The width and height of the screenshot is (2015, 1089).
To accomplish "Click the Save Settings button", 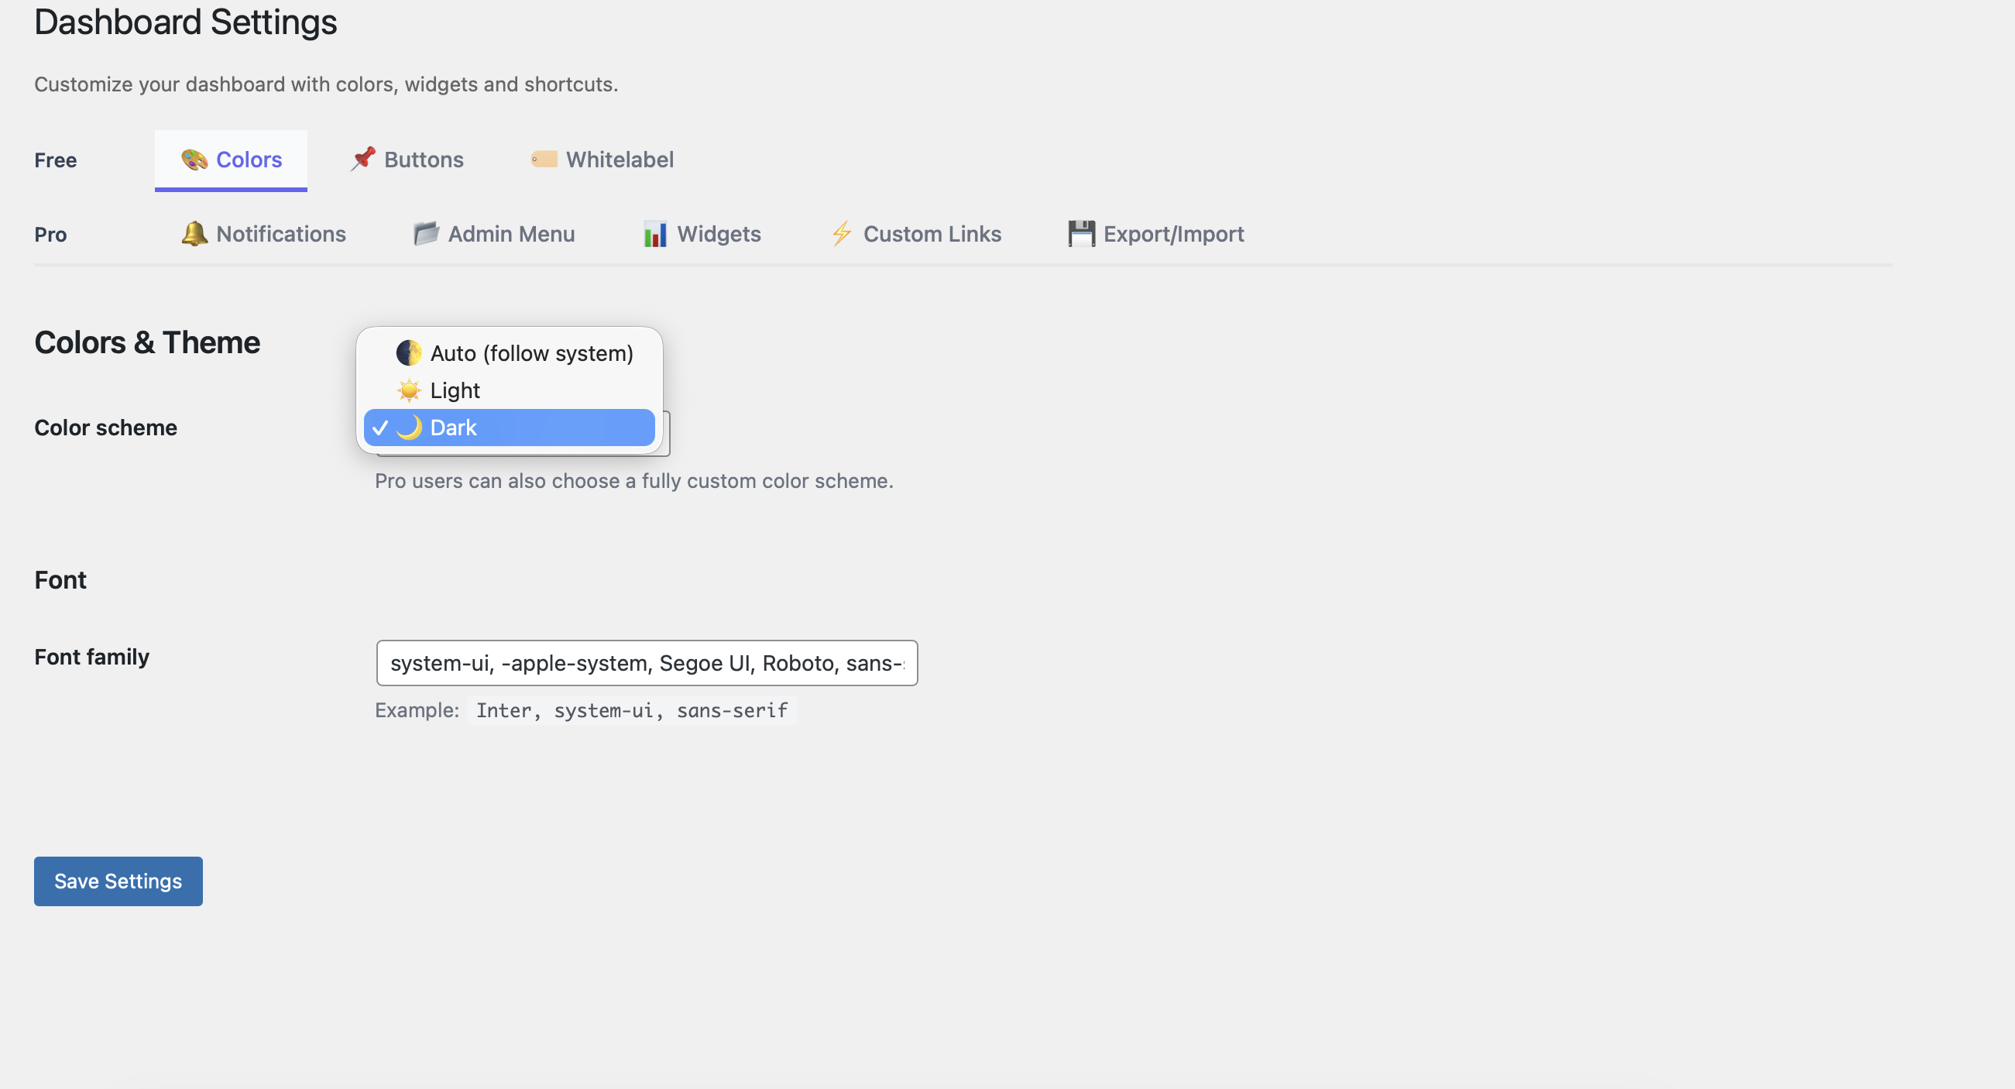I will (118, 881).
